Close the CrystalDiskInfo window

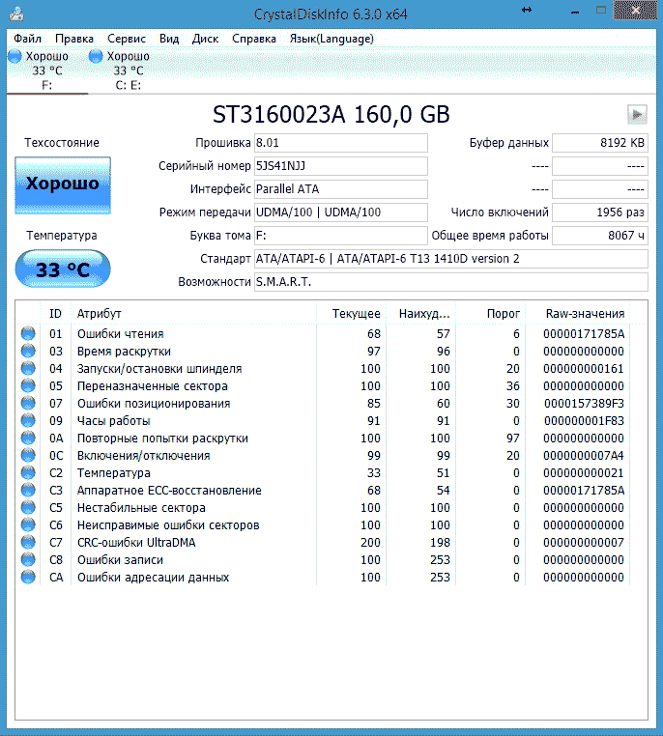pos(635,11)
